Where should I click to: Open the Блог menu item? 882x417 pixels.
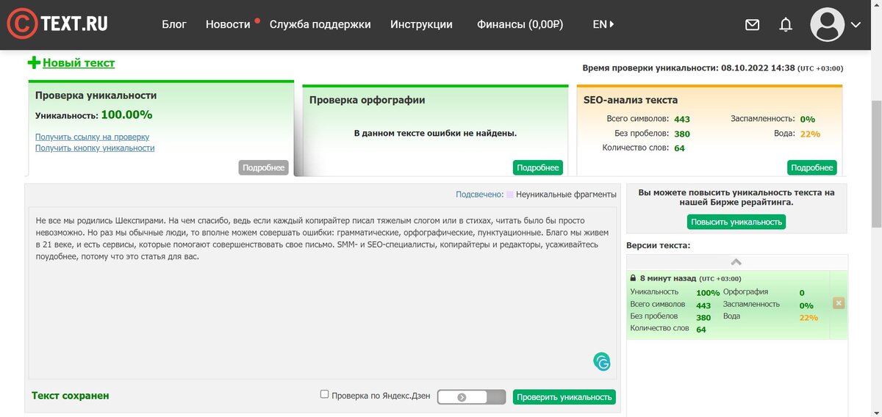pyautogui.click(x=174, y=24)
